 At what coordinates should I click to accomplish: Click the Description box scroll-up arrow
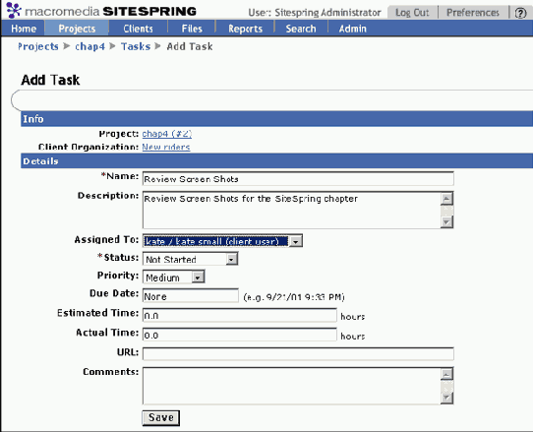click(x=446, y=199)
